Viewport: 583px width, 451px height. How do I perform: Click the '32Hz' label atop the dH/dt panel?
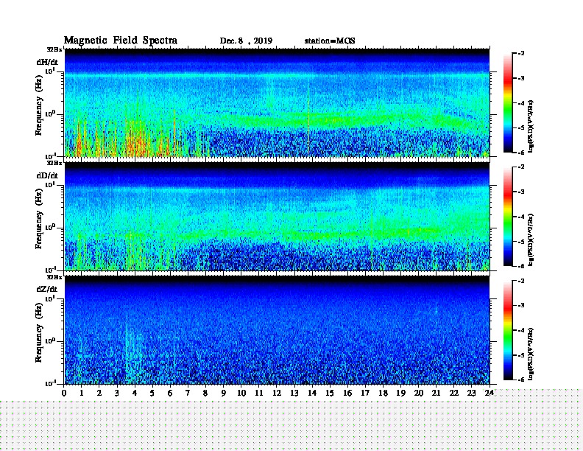(54, 49)
